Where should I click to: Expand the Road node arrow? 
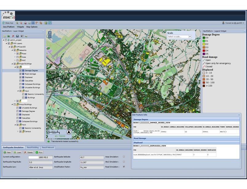pos(15,54)
